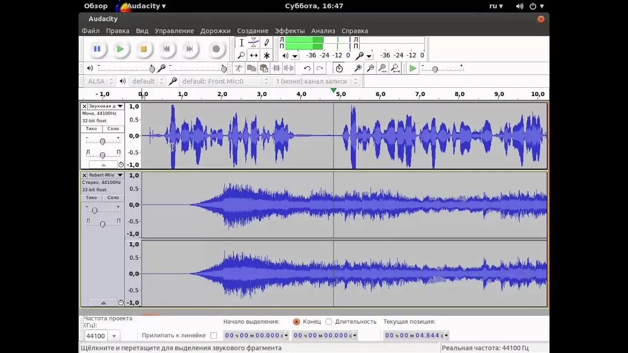
Task: Open the project rate 44100 dropdown
Action: (114, 336)
